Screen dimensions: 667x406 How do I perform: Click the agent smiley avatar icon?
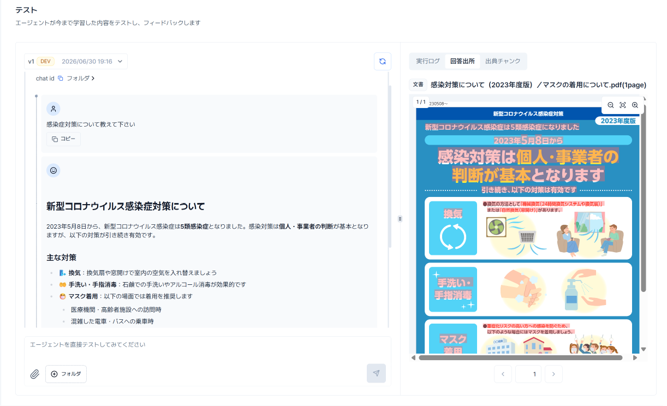pos(53,170)
